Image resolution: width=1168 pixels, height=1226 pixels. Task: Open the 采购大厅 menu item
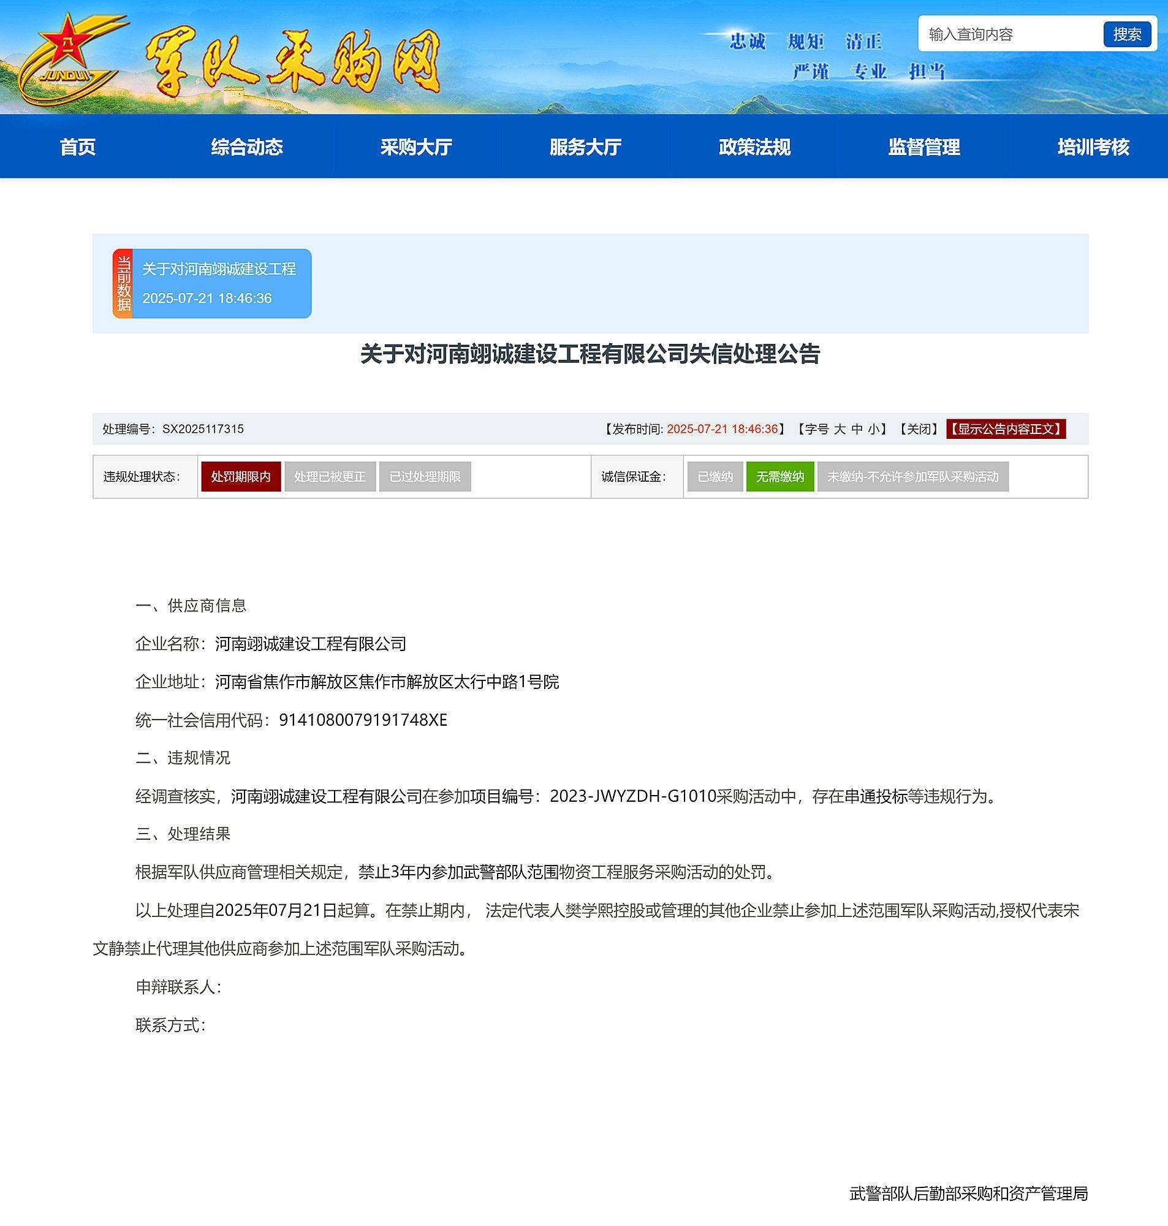(x=417, y=147)
